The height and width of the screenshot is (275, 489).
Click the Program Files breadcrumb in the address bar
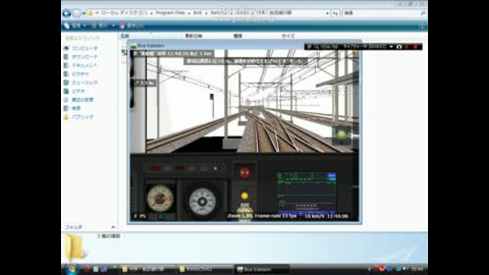[x=170, y=13]
